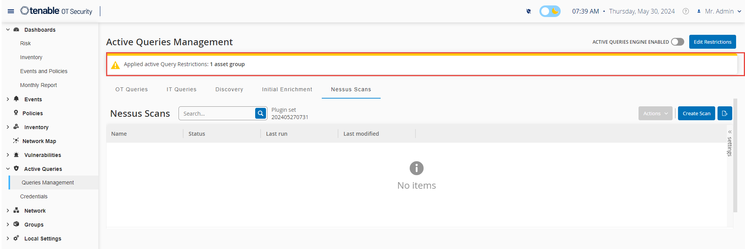Collapse the Dashboards sidebar section
The image size is (745, 249).
pyautogui.click(x=8, y=30)
